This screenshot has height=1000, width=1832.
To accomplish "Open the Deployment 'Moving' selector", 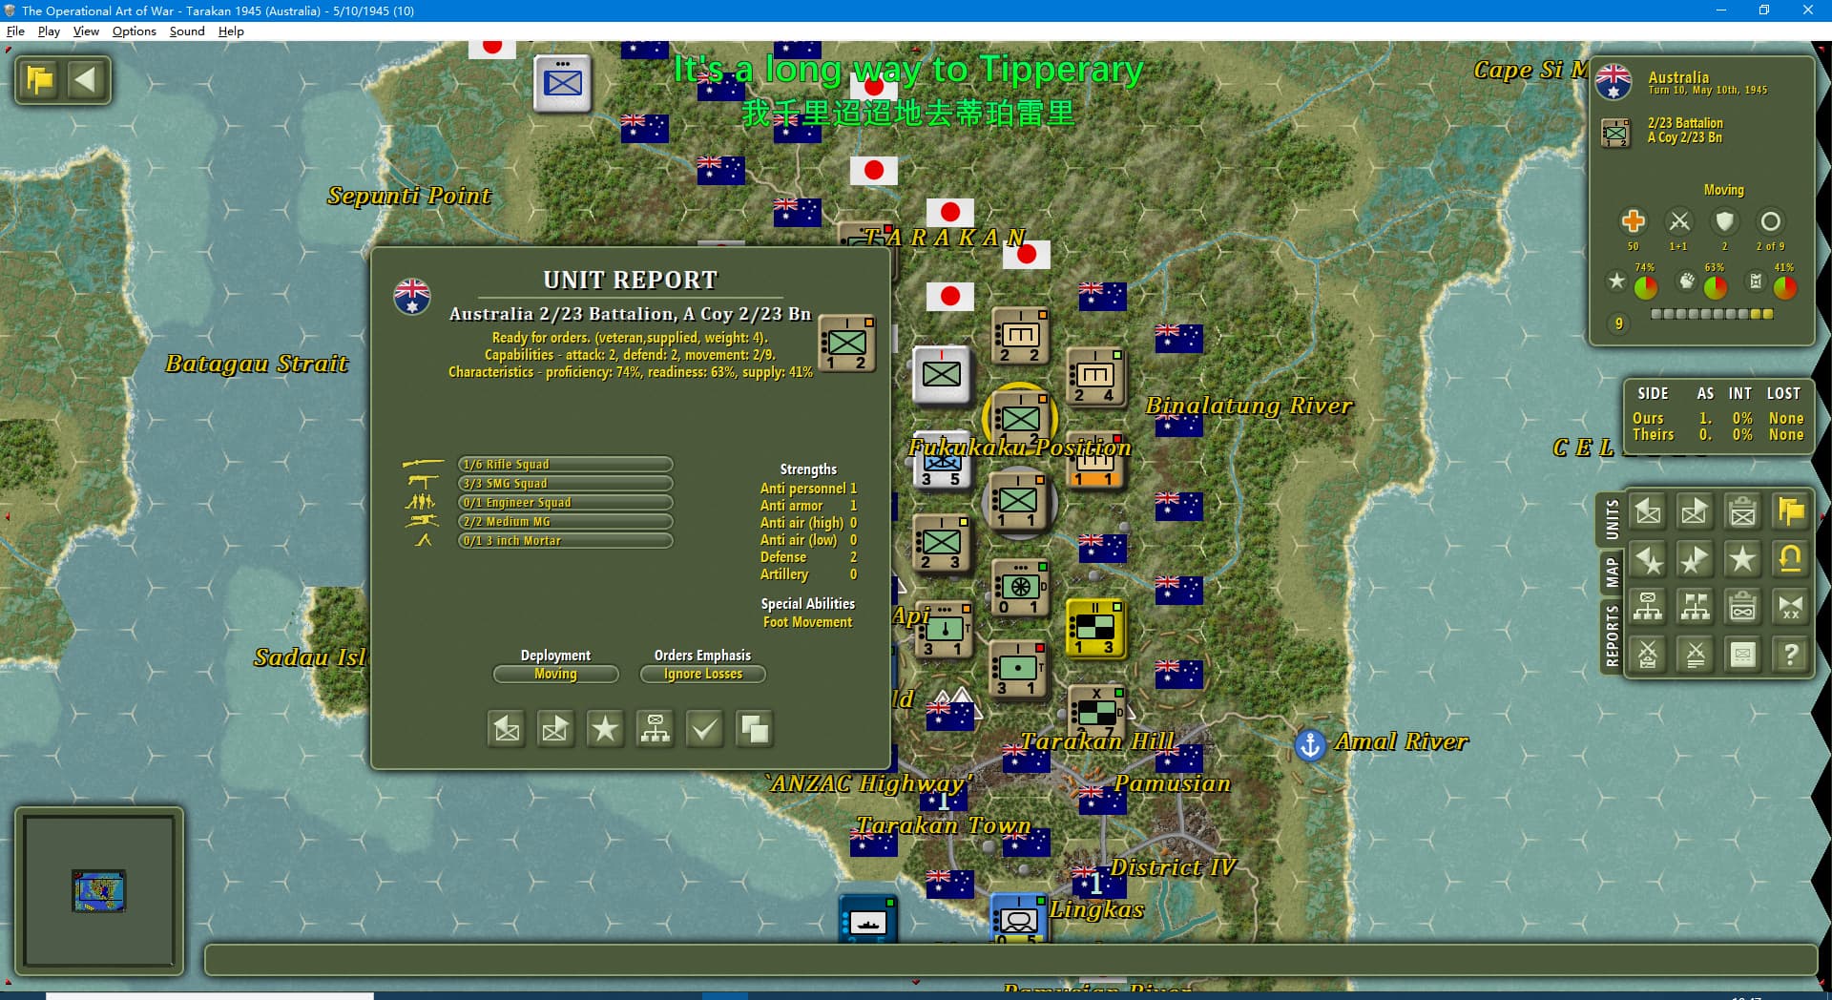I will (555, 674).
